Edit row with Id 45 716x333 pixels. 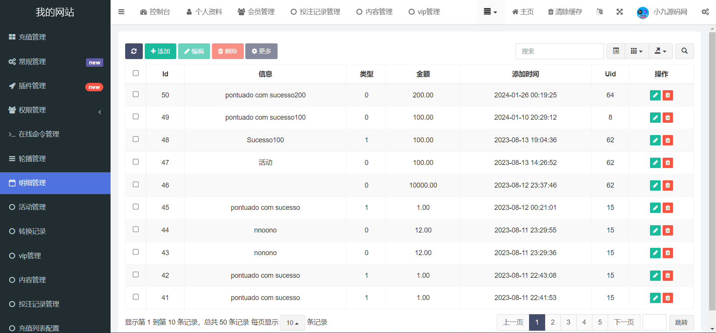click(655, 208)
